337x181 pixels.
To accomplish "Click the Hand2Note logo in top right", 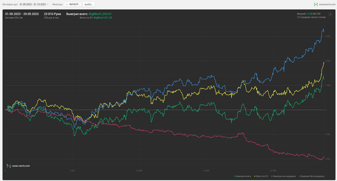I will [324, 4].
